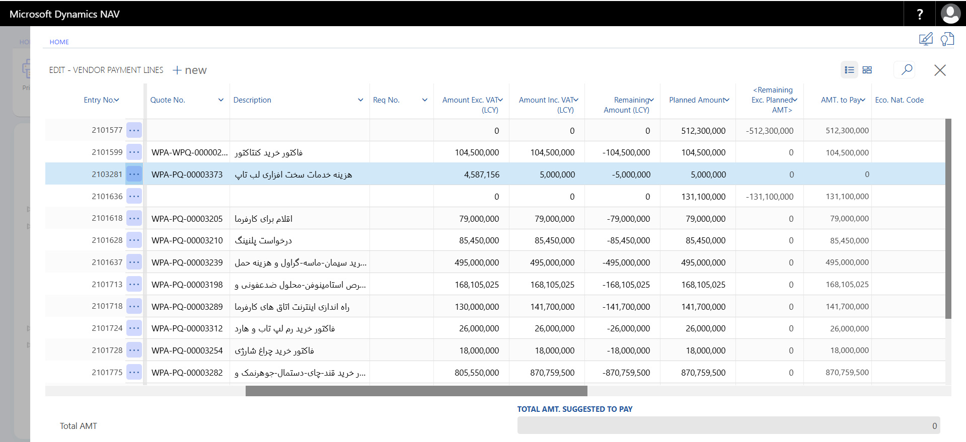Open row menu for entry 2101775

coord(134,372)
